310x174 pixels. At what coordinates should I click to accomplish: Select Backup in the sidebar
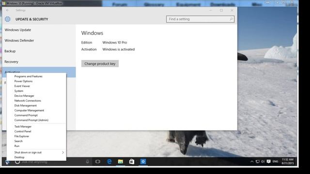tap(39, 51)
